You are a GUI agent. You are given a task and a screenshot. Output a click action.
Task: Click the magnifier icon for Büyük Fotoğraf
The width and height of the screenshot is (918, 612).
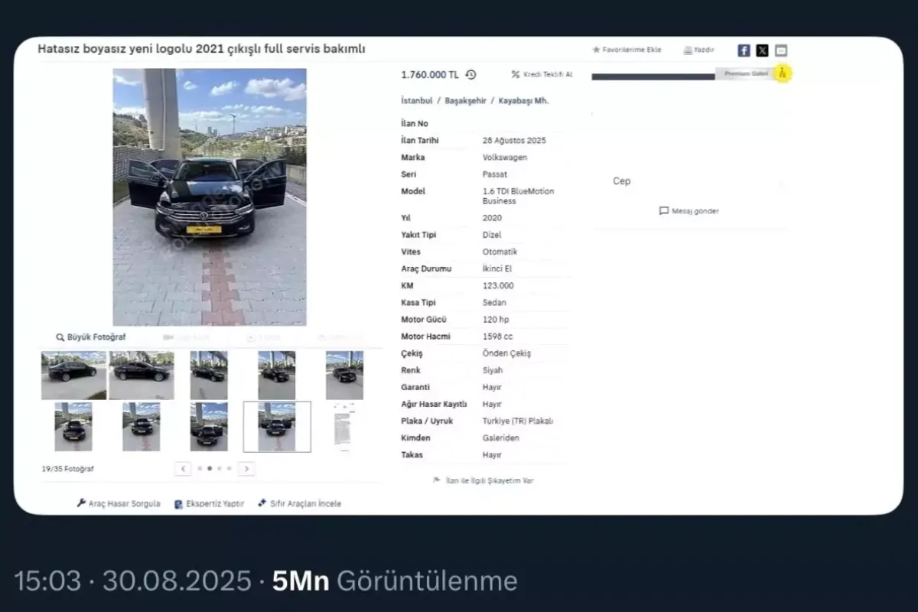60,337
